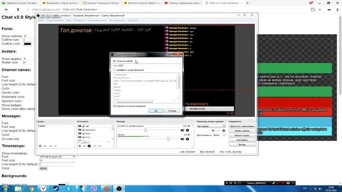Image resolution: width=342 pixels, height=192 pixels.
Task: Toggle visibility eye of the 'чат' source
Action: point(80,126)
